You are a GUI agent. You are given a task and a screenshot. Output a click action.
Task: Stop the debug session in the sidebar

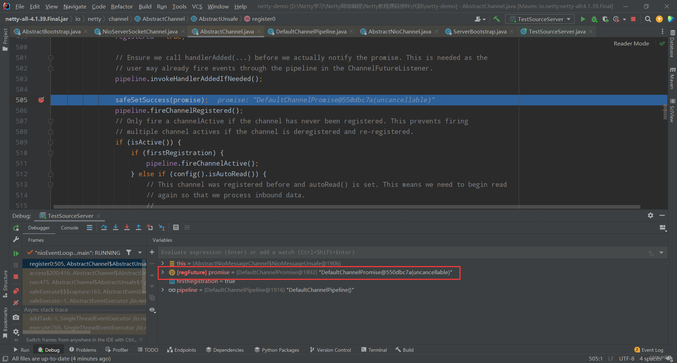[x=16, y=277]
